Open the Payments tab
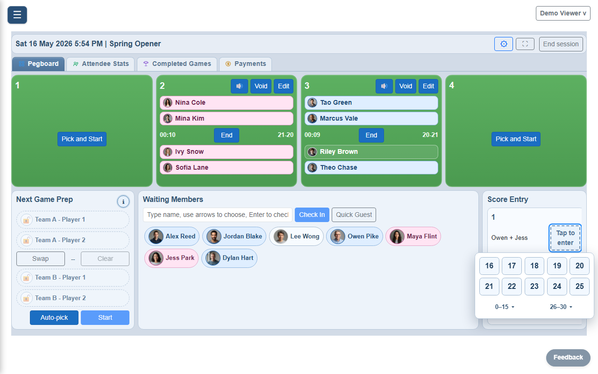This screenshot has height=374, width=598. (x=245, y=64)
